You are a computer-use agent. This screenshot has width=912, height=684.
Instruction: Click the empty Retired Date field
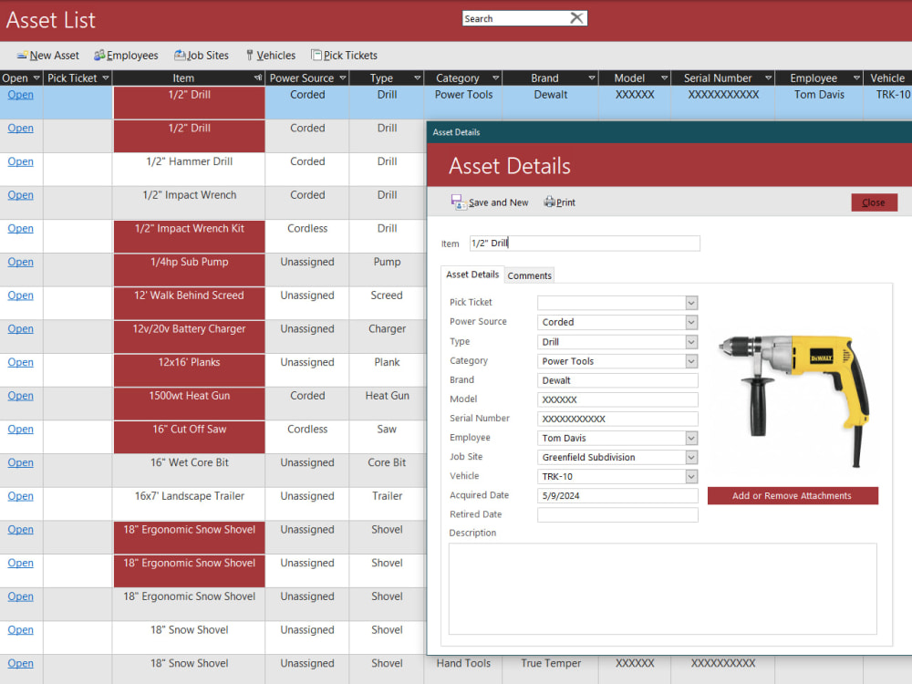(617, 514)
